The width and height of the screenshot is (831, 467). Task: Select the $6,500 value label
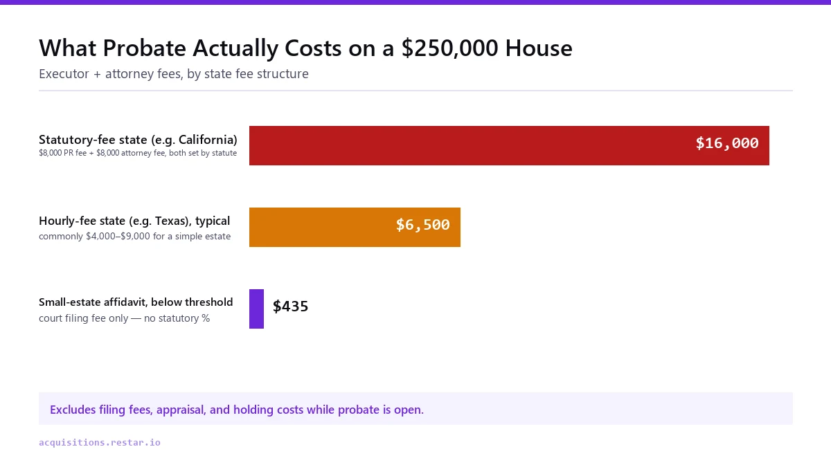coord(422,225)
